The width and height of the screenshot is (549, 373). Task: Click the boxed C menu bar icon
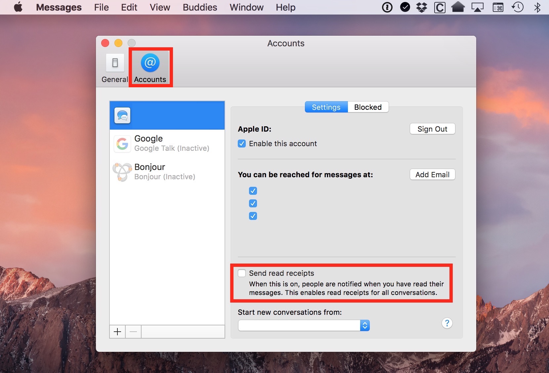click(x=440, y=7)
